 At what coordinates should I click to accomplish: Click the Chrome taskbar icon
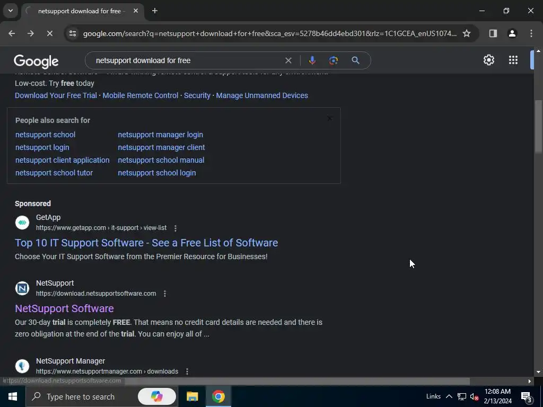218,396
